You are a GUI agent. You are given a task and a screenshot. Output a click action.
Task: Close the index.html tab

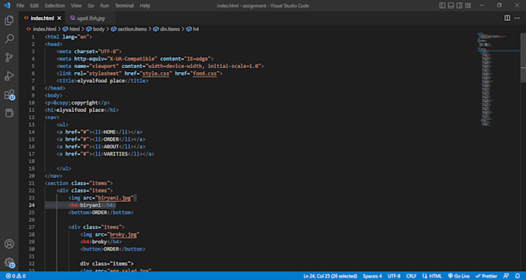click(60, 18)
